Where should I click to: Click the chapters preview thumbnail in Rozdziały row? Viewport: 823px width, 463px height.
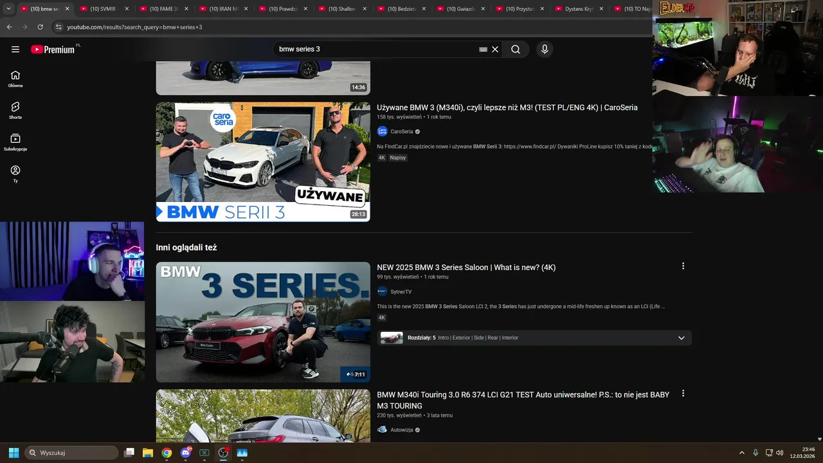(x=392, y=338)
